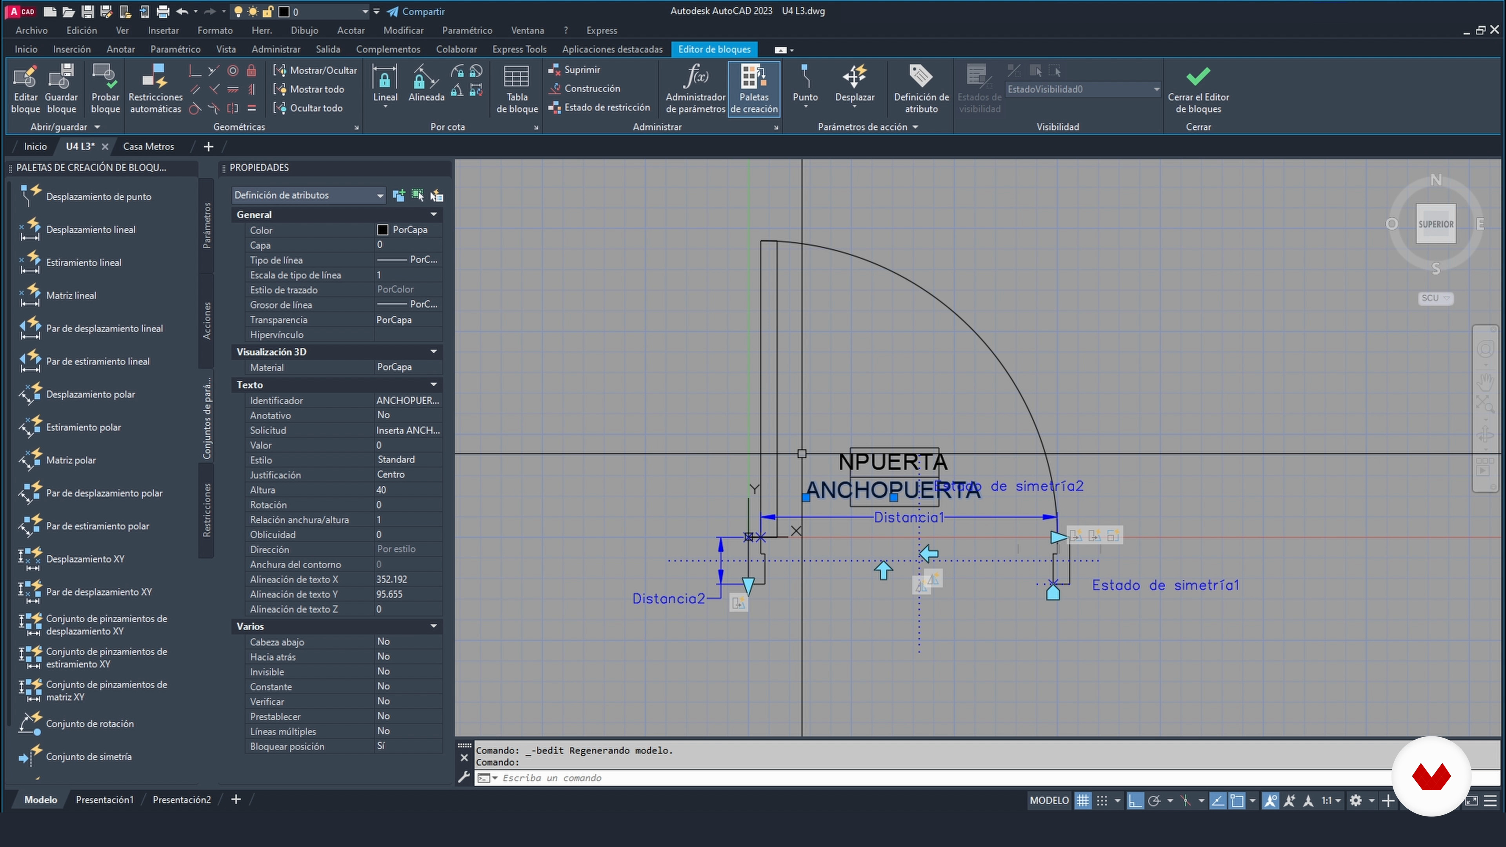Open the Administrador de parámetros

coord(695,89)
